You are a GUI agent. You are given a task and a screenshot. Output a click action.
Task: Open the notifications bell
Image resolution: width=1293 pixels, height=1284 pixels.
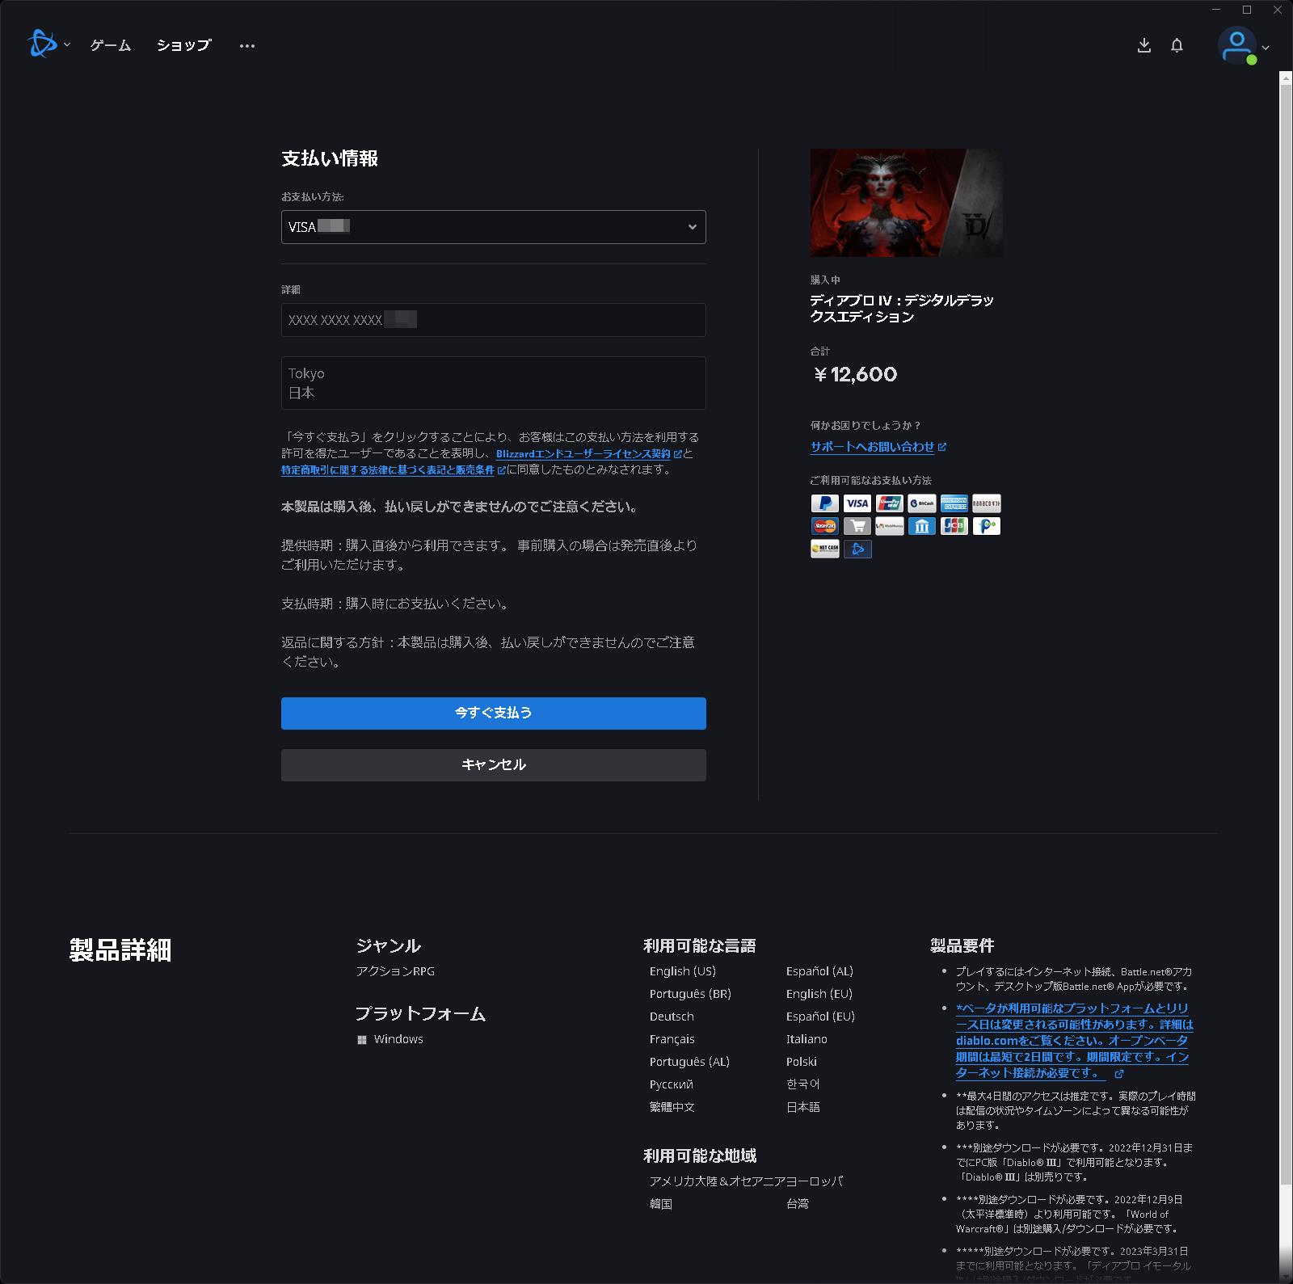click(1177, 45)
